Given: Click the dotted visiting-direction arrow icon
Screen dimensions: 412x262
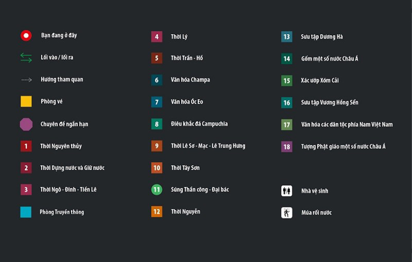Looking at the screenshot, I should [x=27, y=80].
